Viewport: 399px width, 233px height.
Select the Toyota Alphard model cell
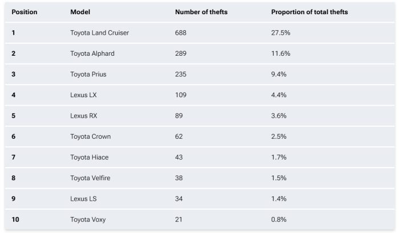pos(92,53)
